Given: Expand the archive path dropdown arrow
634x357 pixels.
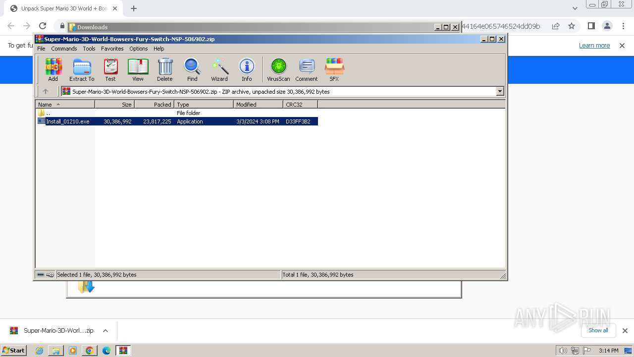Looking at the screenshot, I should [x=500, y=91].
